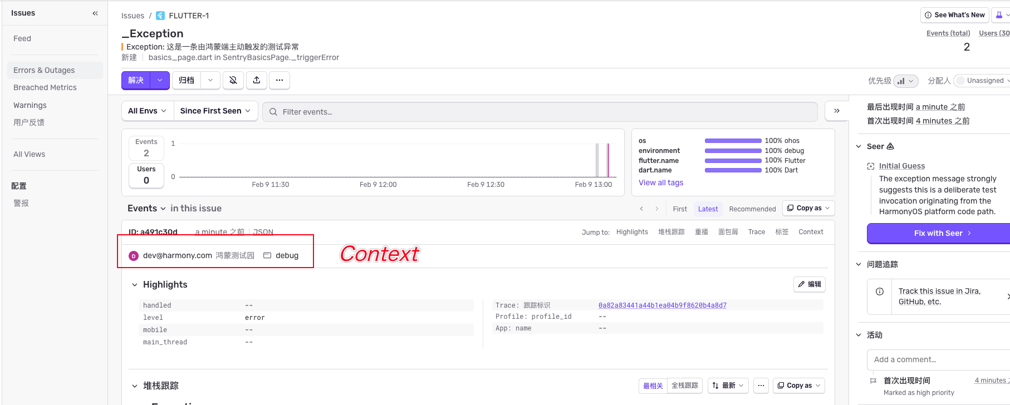The width and height of the screenshot is (1010, 405).
Task: Open the Since First Seen time range
Action: coord(215,111)
